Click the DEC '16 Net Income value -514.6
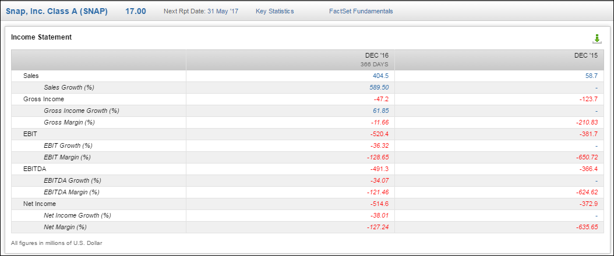The height and width of the screenshot is (256, 614). tap(379, 204)
